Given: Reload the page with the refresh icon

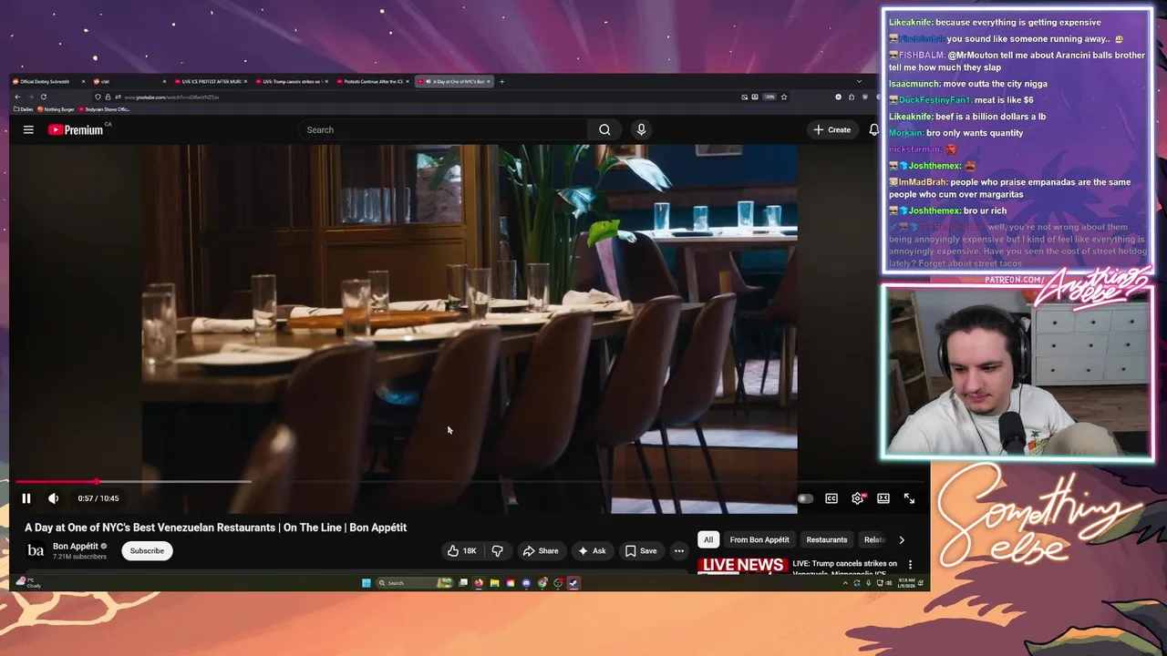Looking at the screenshot, I should point(43,97).
